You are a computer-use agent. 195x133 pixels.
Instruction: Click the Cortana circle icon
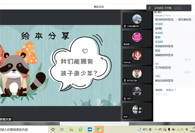tap(53, 129)
